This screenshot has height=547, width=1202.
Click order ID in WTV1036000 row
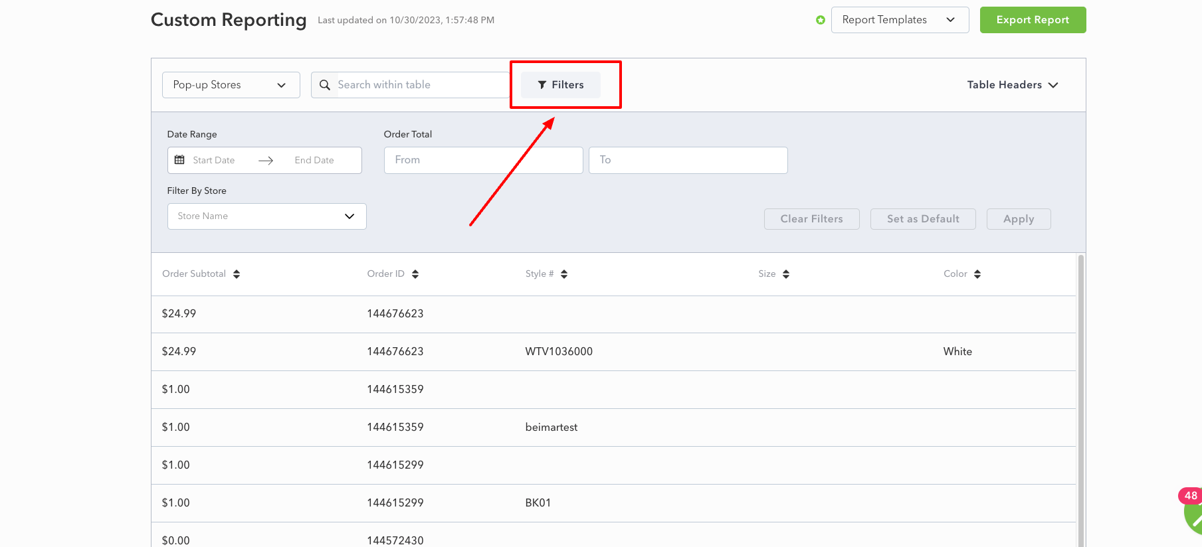(x=395, y=352)
